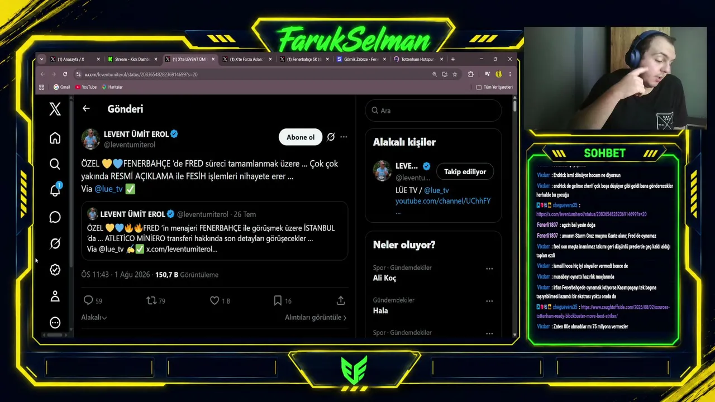Image resolution: width=715 pixels, height=402 pixels.
Task: Open the LEVENT ÜMİT EROL author avatar
Action: (x=91, y=139)
